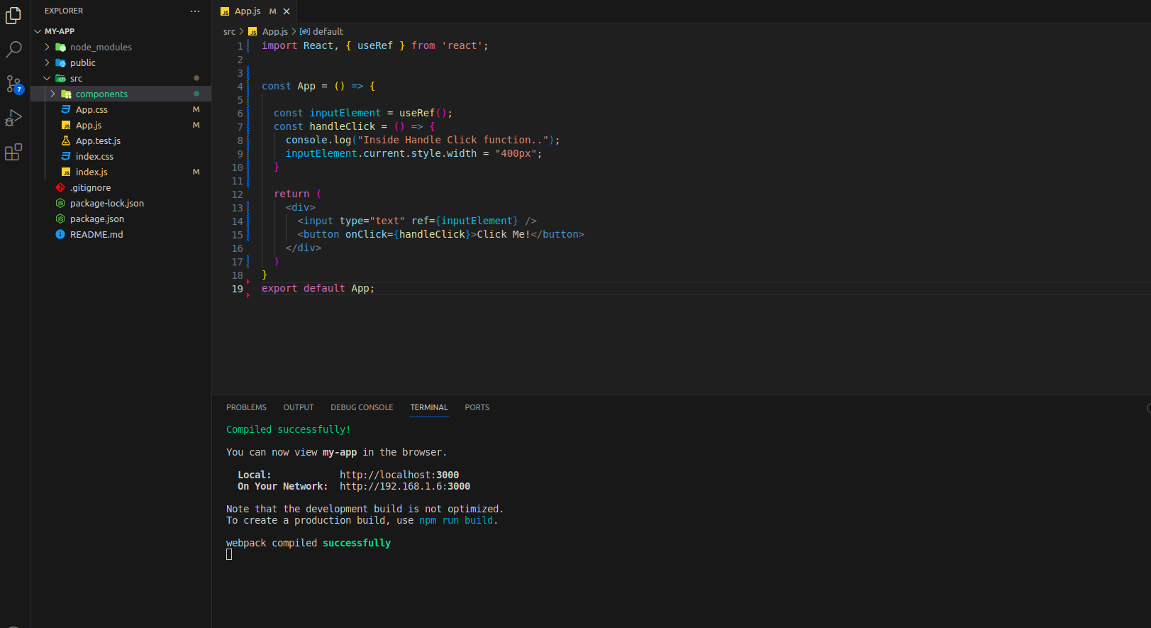Expand the components folder

pyautogui.click(x=101, y=94)
